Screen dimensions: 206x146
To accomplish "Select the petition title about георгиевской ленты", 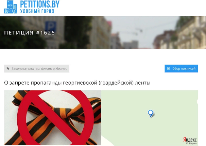I will pyautogui.click(x=77, y=83).
